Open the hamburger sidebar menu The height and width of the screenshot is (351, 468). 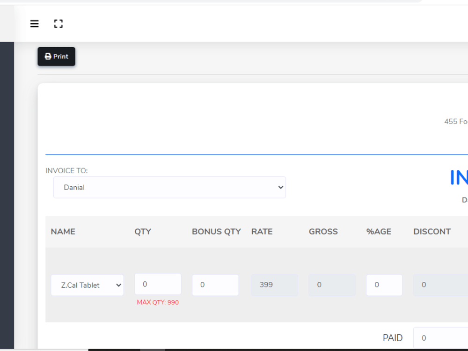pyautogui.click(x=34, y=23)
